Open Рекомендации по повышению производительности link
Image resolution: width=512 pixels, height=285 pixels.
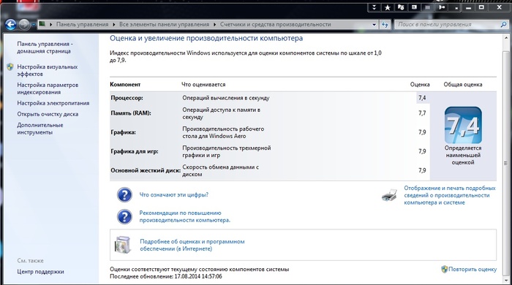click(185, 216)
